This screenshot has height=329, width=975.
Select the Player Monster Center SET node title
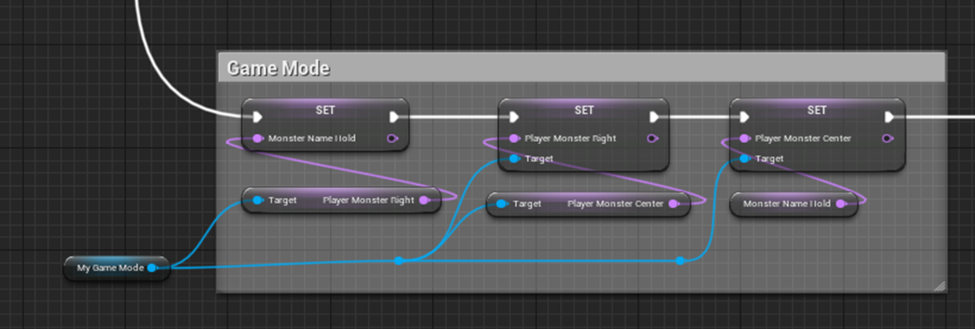816,110
